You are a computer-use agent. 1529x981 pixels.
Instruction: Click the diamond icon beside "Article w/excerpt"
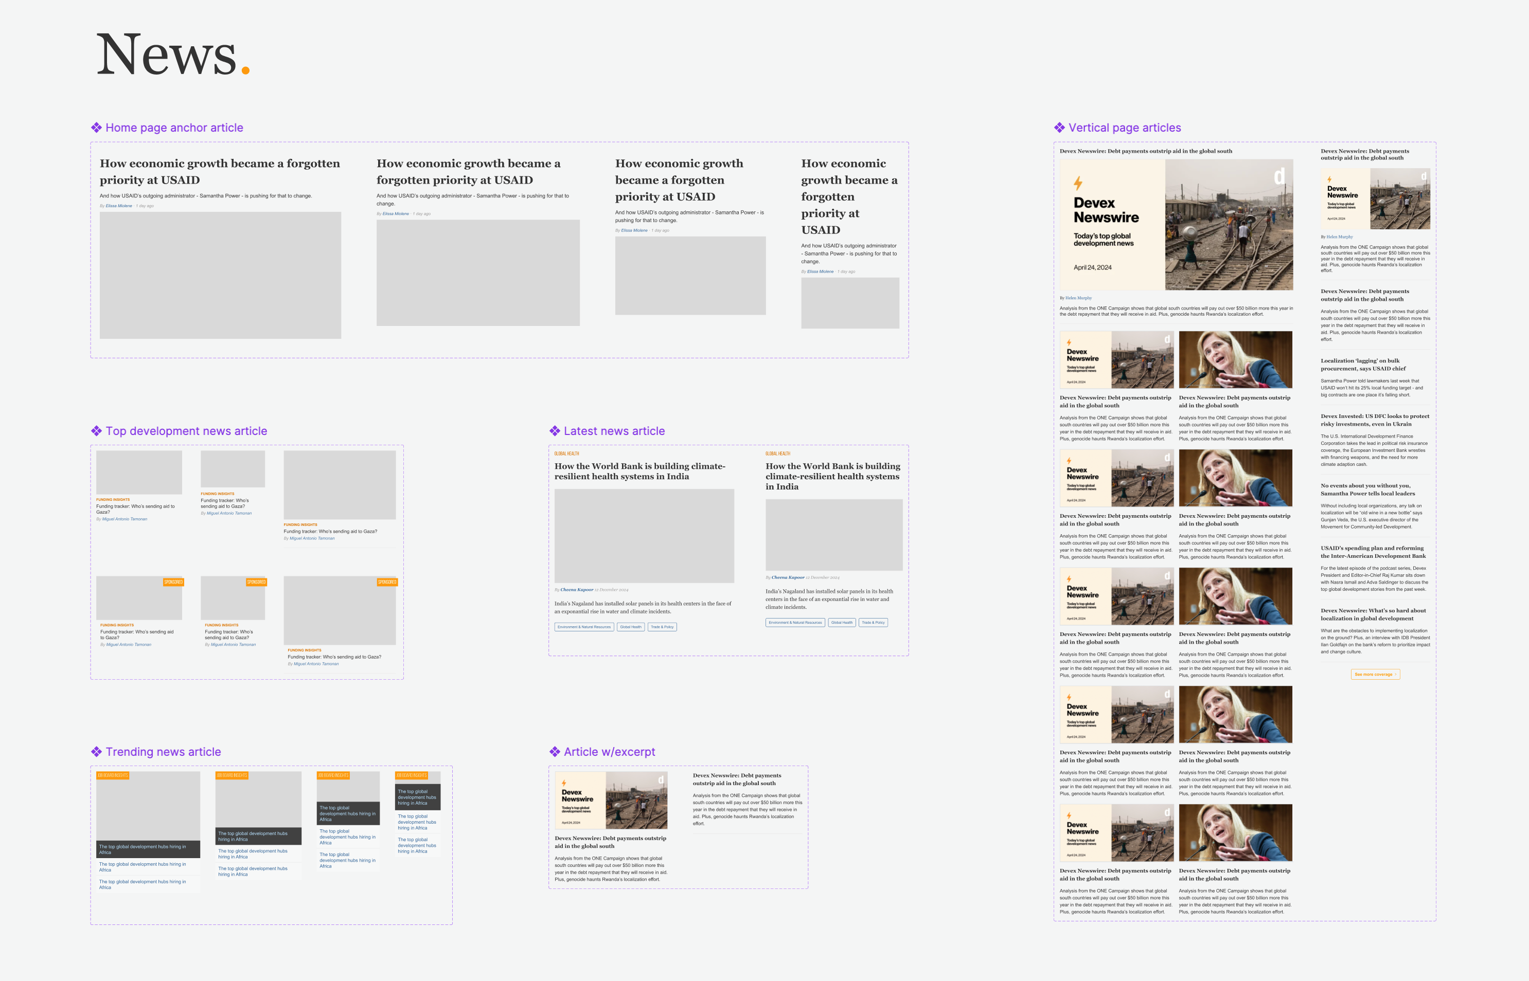click(x=555, y=752)
